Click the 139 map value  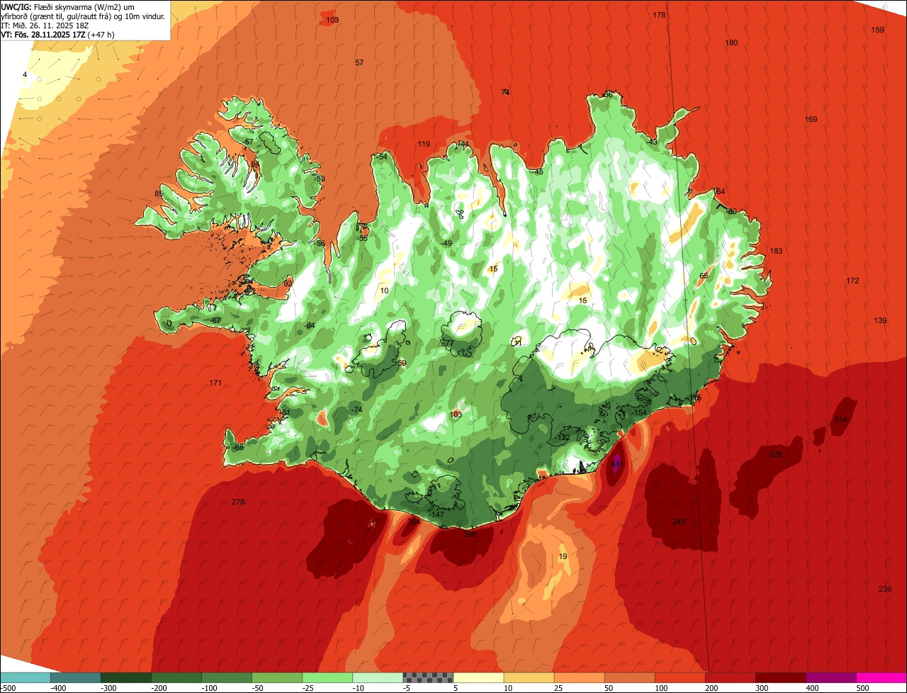880,320
